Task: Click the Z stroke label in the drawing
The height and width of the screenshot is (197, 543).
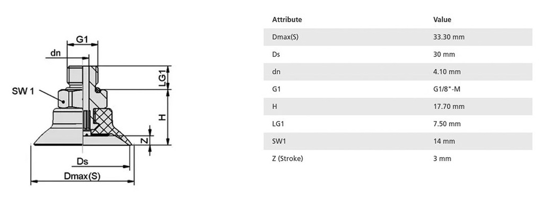Action: coord(145,140)
